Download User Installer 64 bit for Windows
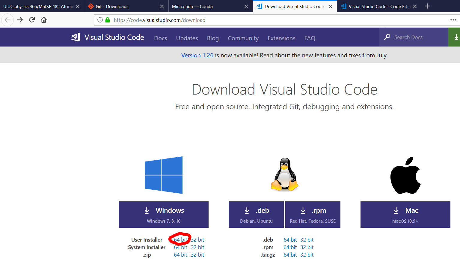 coord(180,239)
